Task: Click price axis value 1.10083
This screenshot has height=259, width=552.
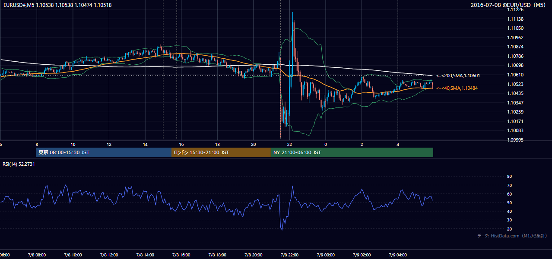Action: pyautogui.click(x=516, y=130)
